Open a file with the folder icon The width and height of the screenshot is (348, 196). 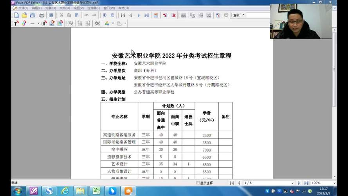(x=24, y=15)
